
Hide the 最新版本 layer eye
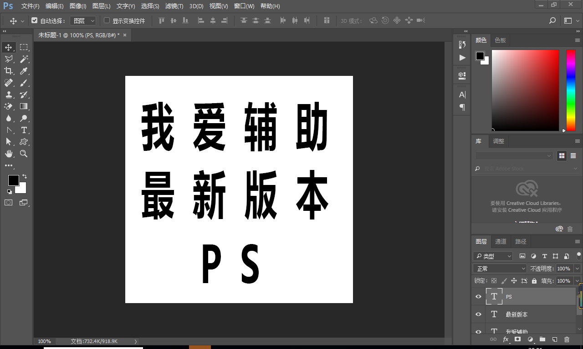tap(478, 314)
